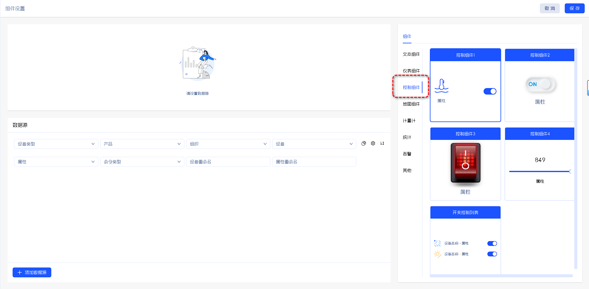Toggle the ON switch in 控制组件2
The height and width of the screenshot is (289, 589).
point(540,84)
